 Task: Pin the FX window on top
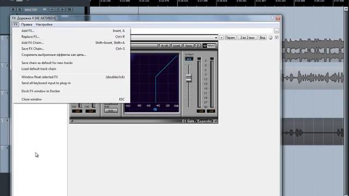coord(273,18)
